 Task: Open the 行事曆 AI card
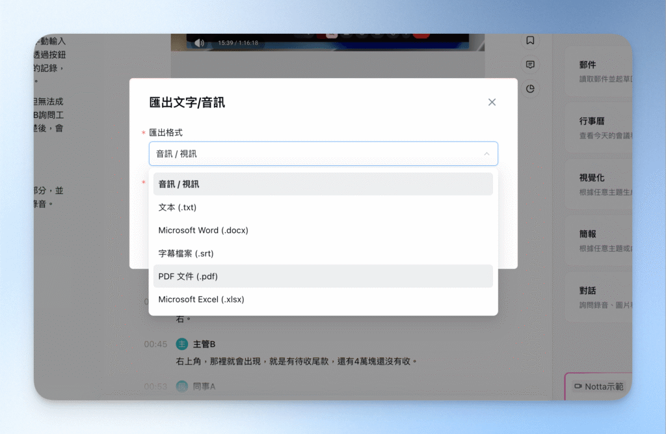pyautogui.click(x=600, y=128)
